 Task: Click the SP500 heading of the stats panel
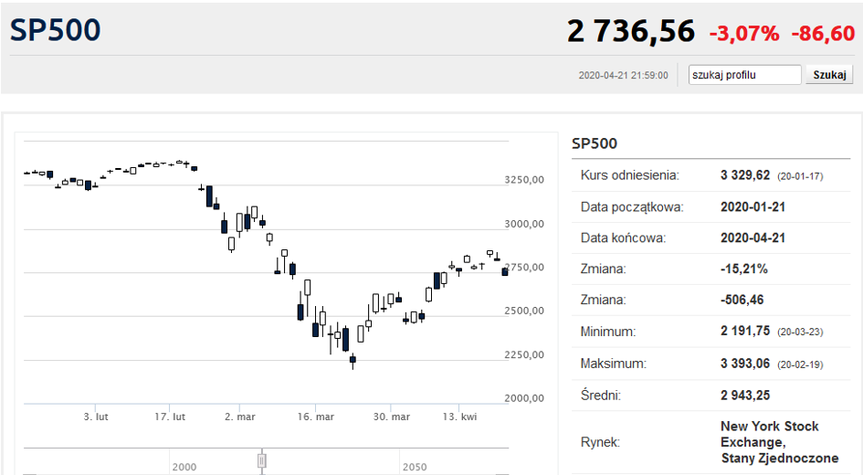[x=595, y=143]
